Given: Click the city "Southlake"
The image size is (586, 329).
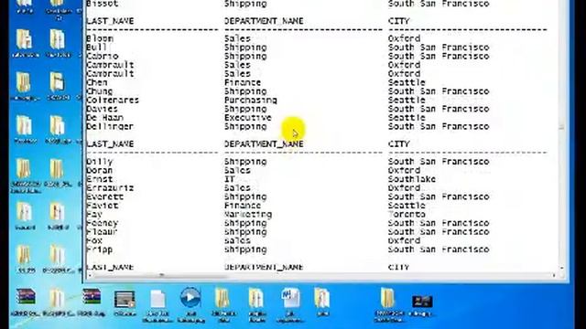Looking at the screenshot, I should click(412, 179).
